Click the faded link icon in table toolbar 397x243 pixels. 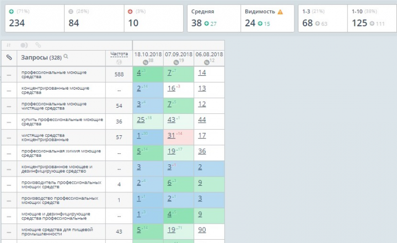(x=38, y=45)
